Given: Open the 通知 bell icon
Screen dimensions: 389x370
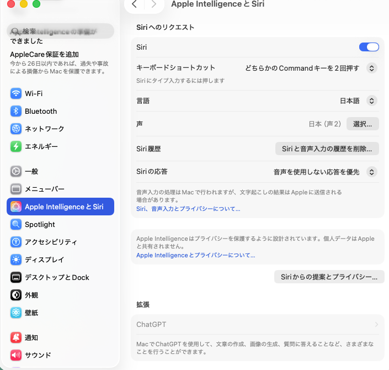Looking at the screenshot, I should point(16,337).
